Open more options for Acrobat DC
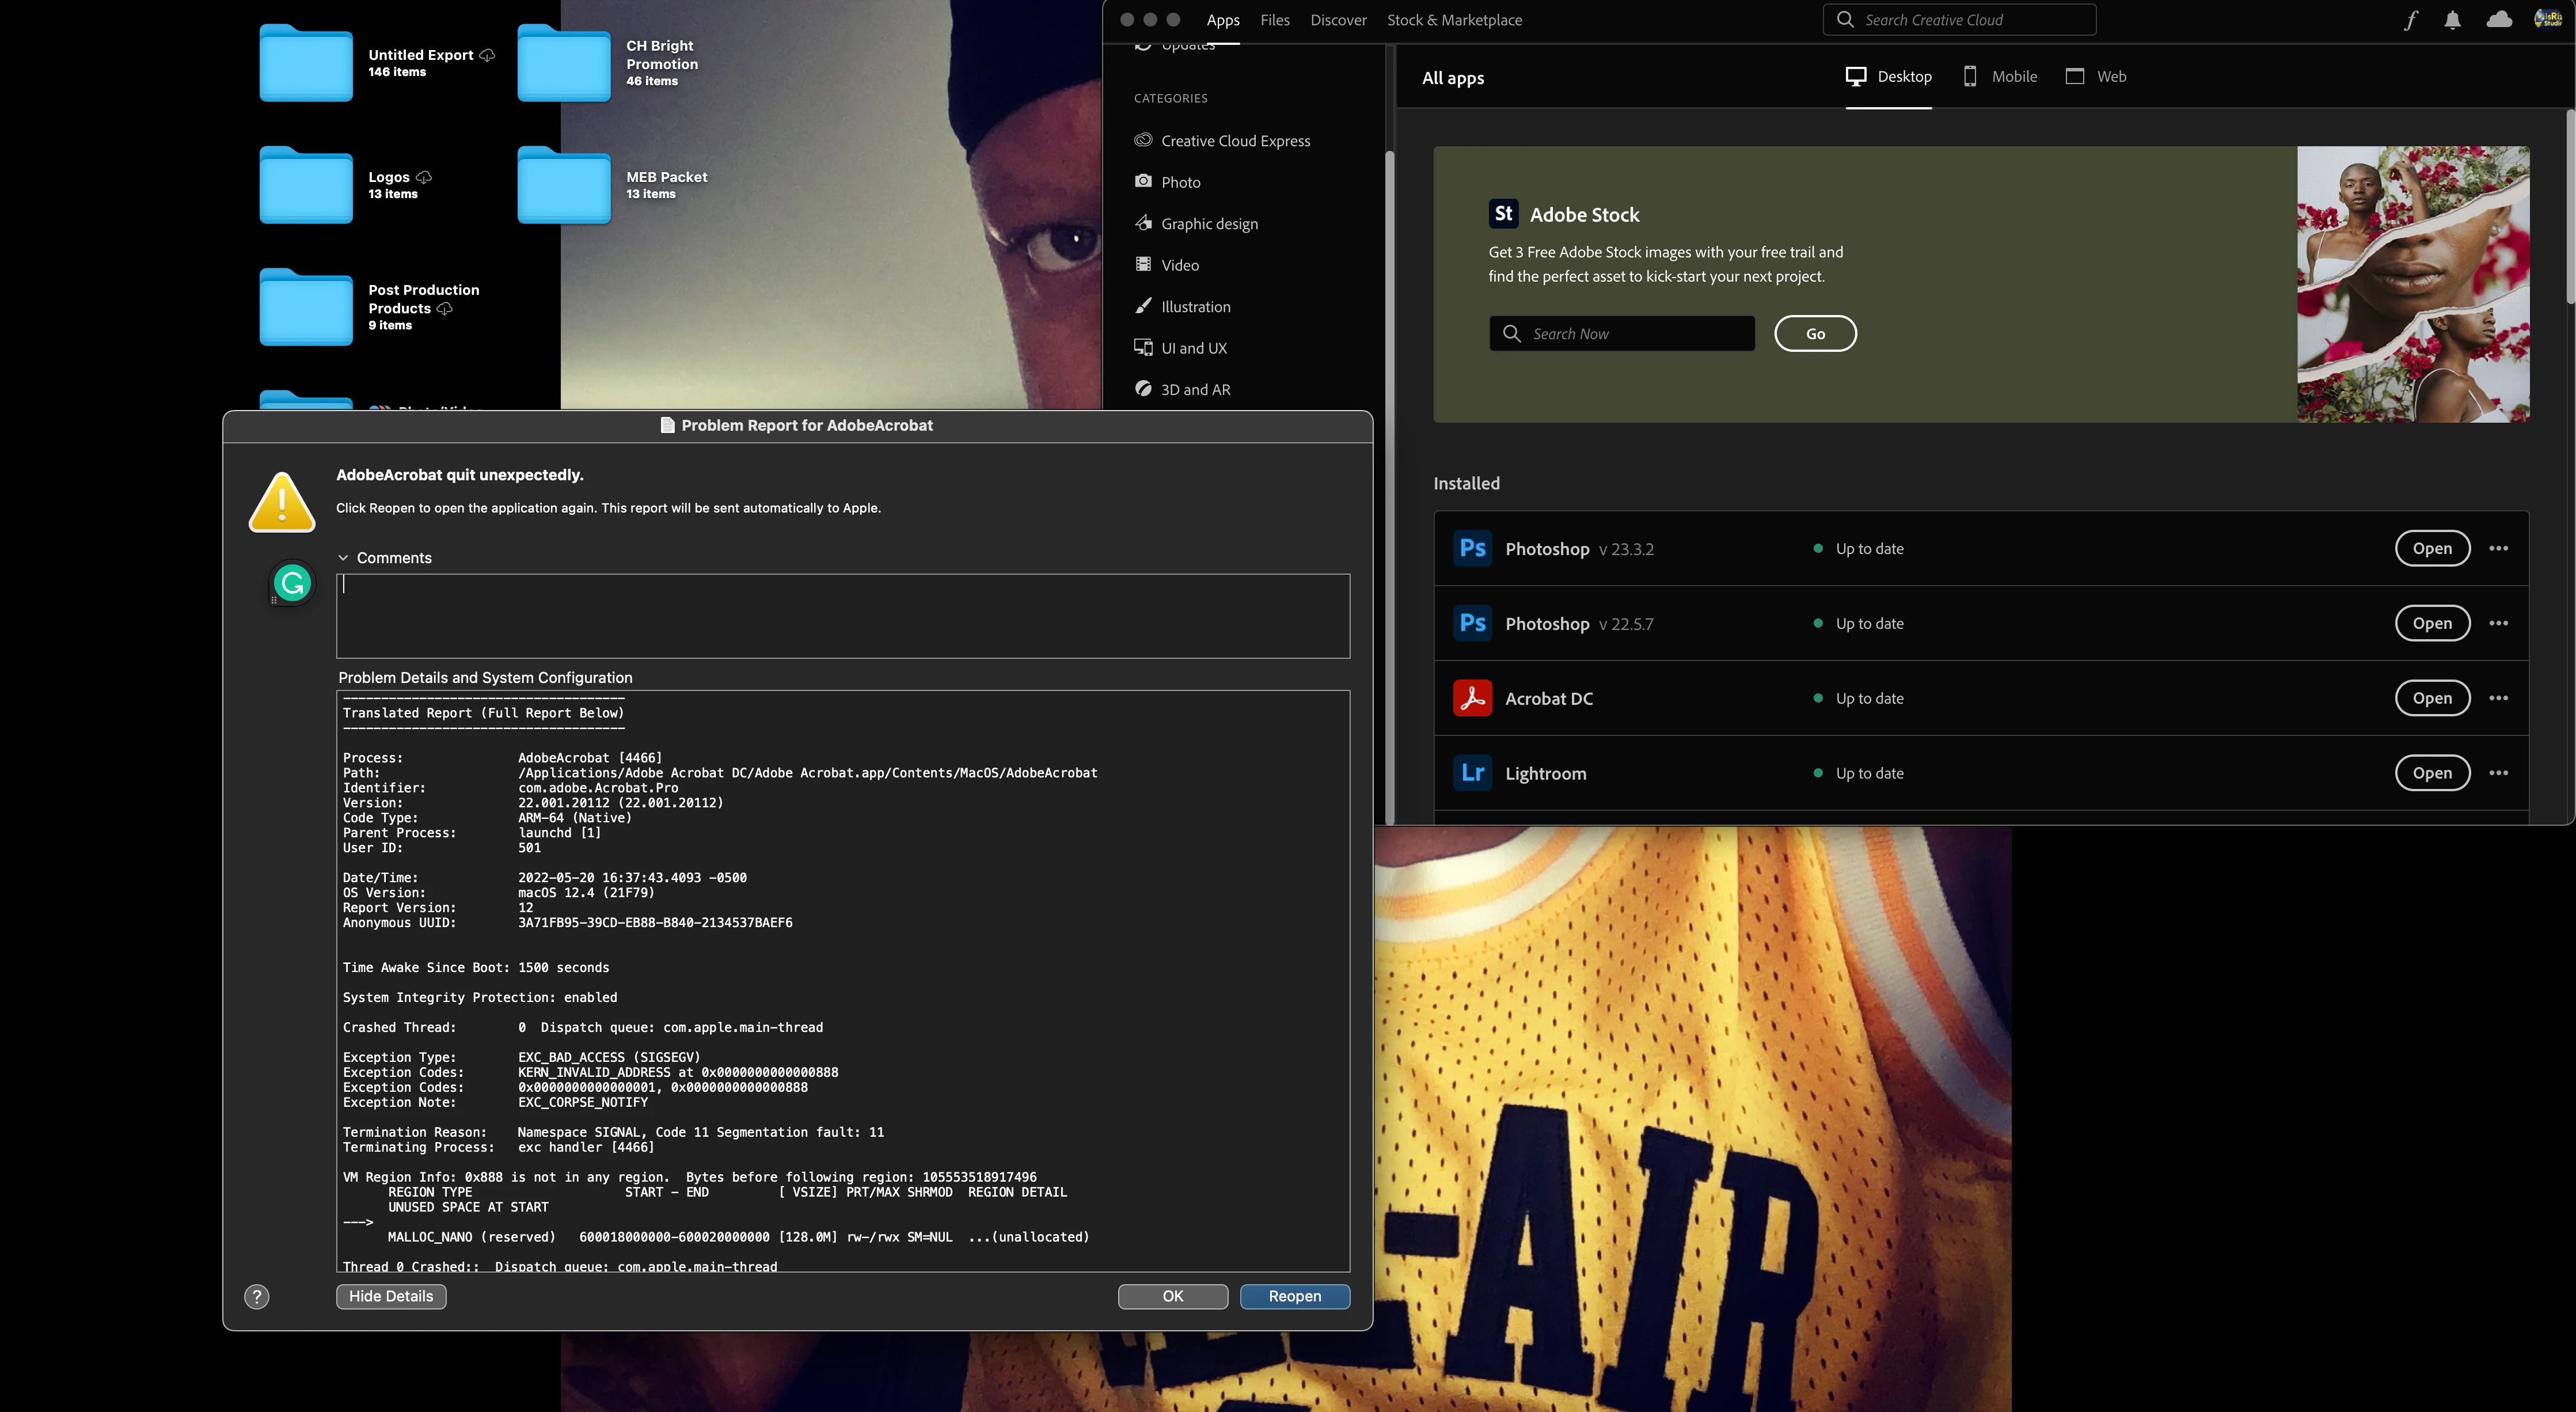This screenshot has width=2576, height=1412. tap(2498, 698)
